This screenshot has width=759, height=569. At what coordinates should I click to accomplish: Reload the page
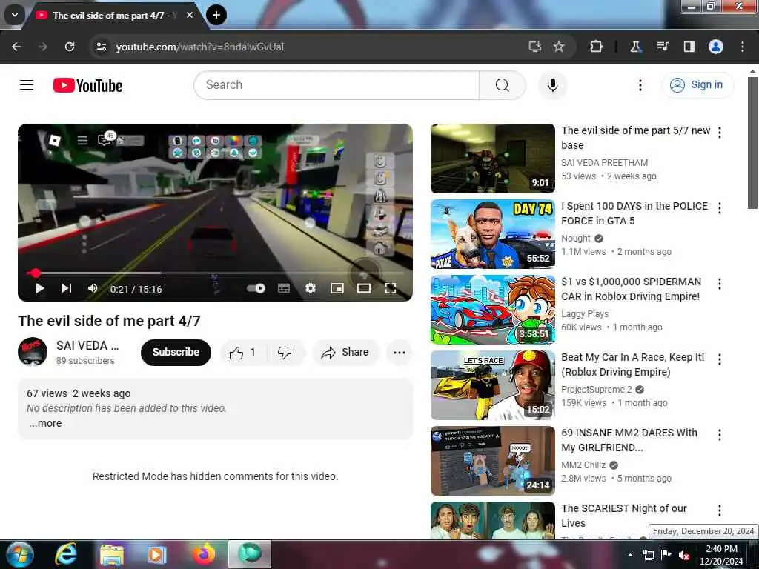click(x=70, y=47)
